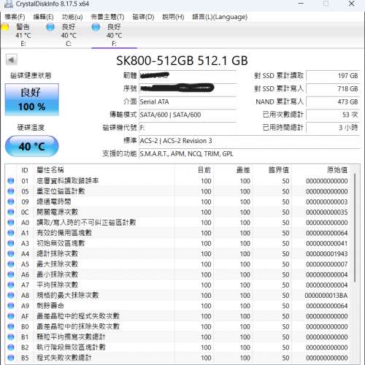Click the S.M.A.R.T., APM, NCQ features field

pos(249,154)
